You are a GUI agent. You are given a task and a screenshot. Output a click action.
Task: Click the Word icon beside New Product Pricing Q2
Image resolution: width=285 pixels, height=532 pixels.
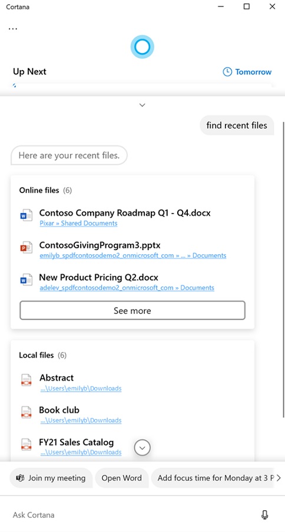coord(26,280)
